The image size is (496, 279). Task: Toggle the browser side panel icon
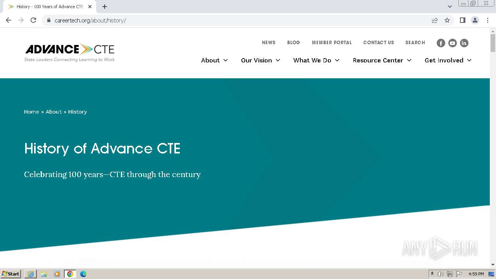coord(462,20)
